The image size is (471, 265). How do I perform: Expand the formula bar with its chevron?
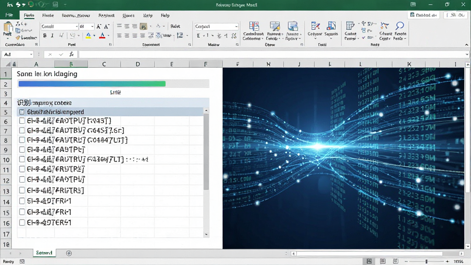point(467,54)
